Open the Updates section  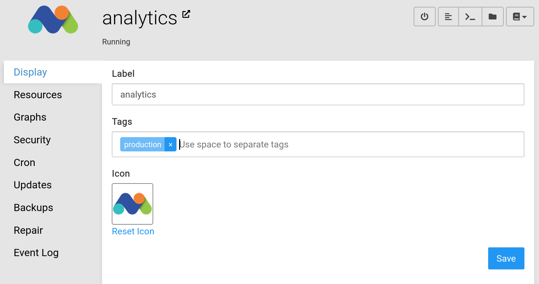tap(33, 185)
